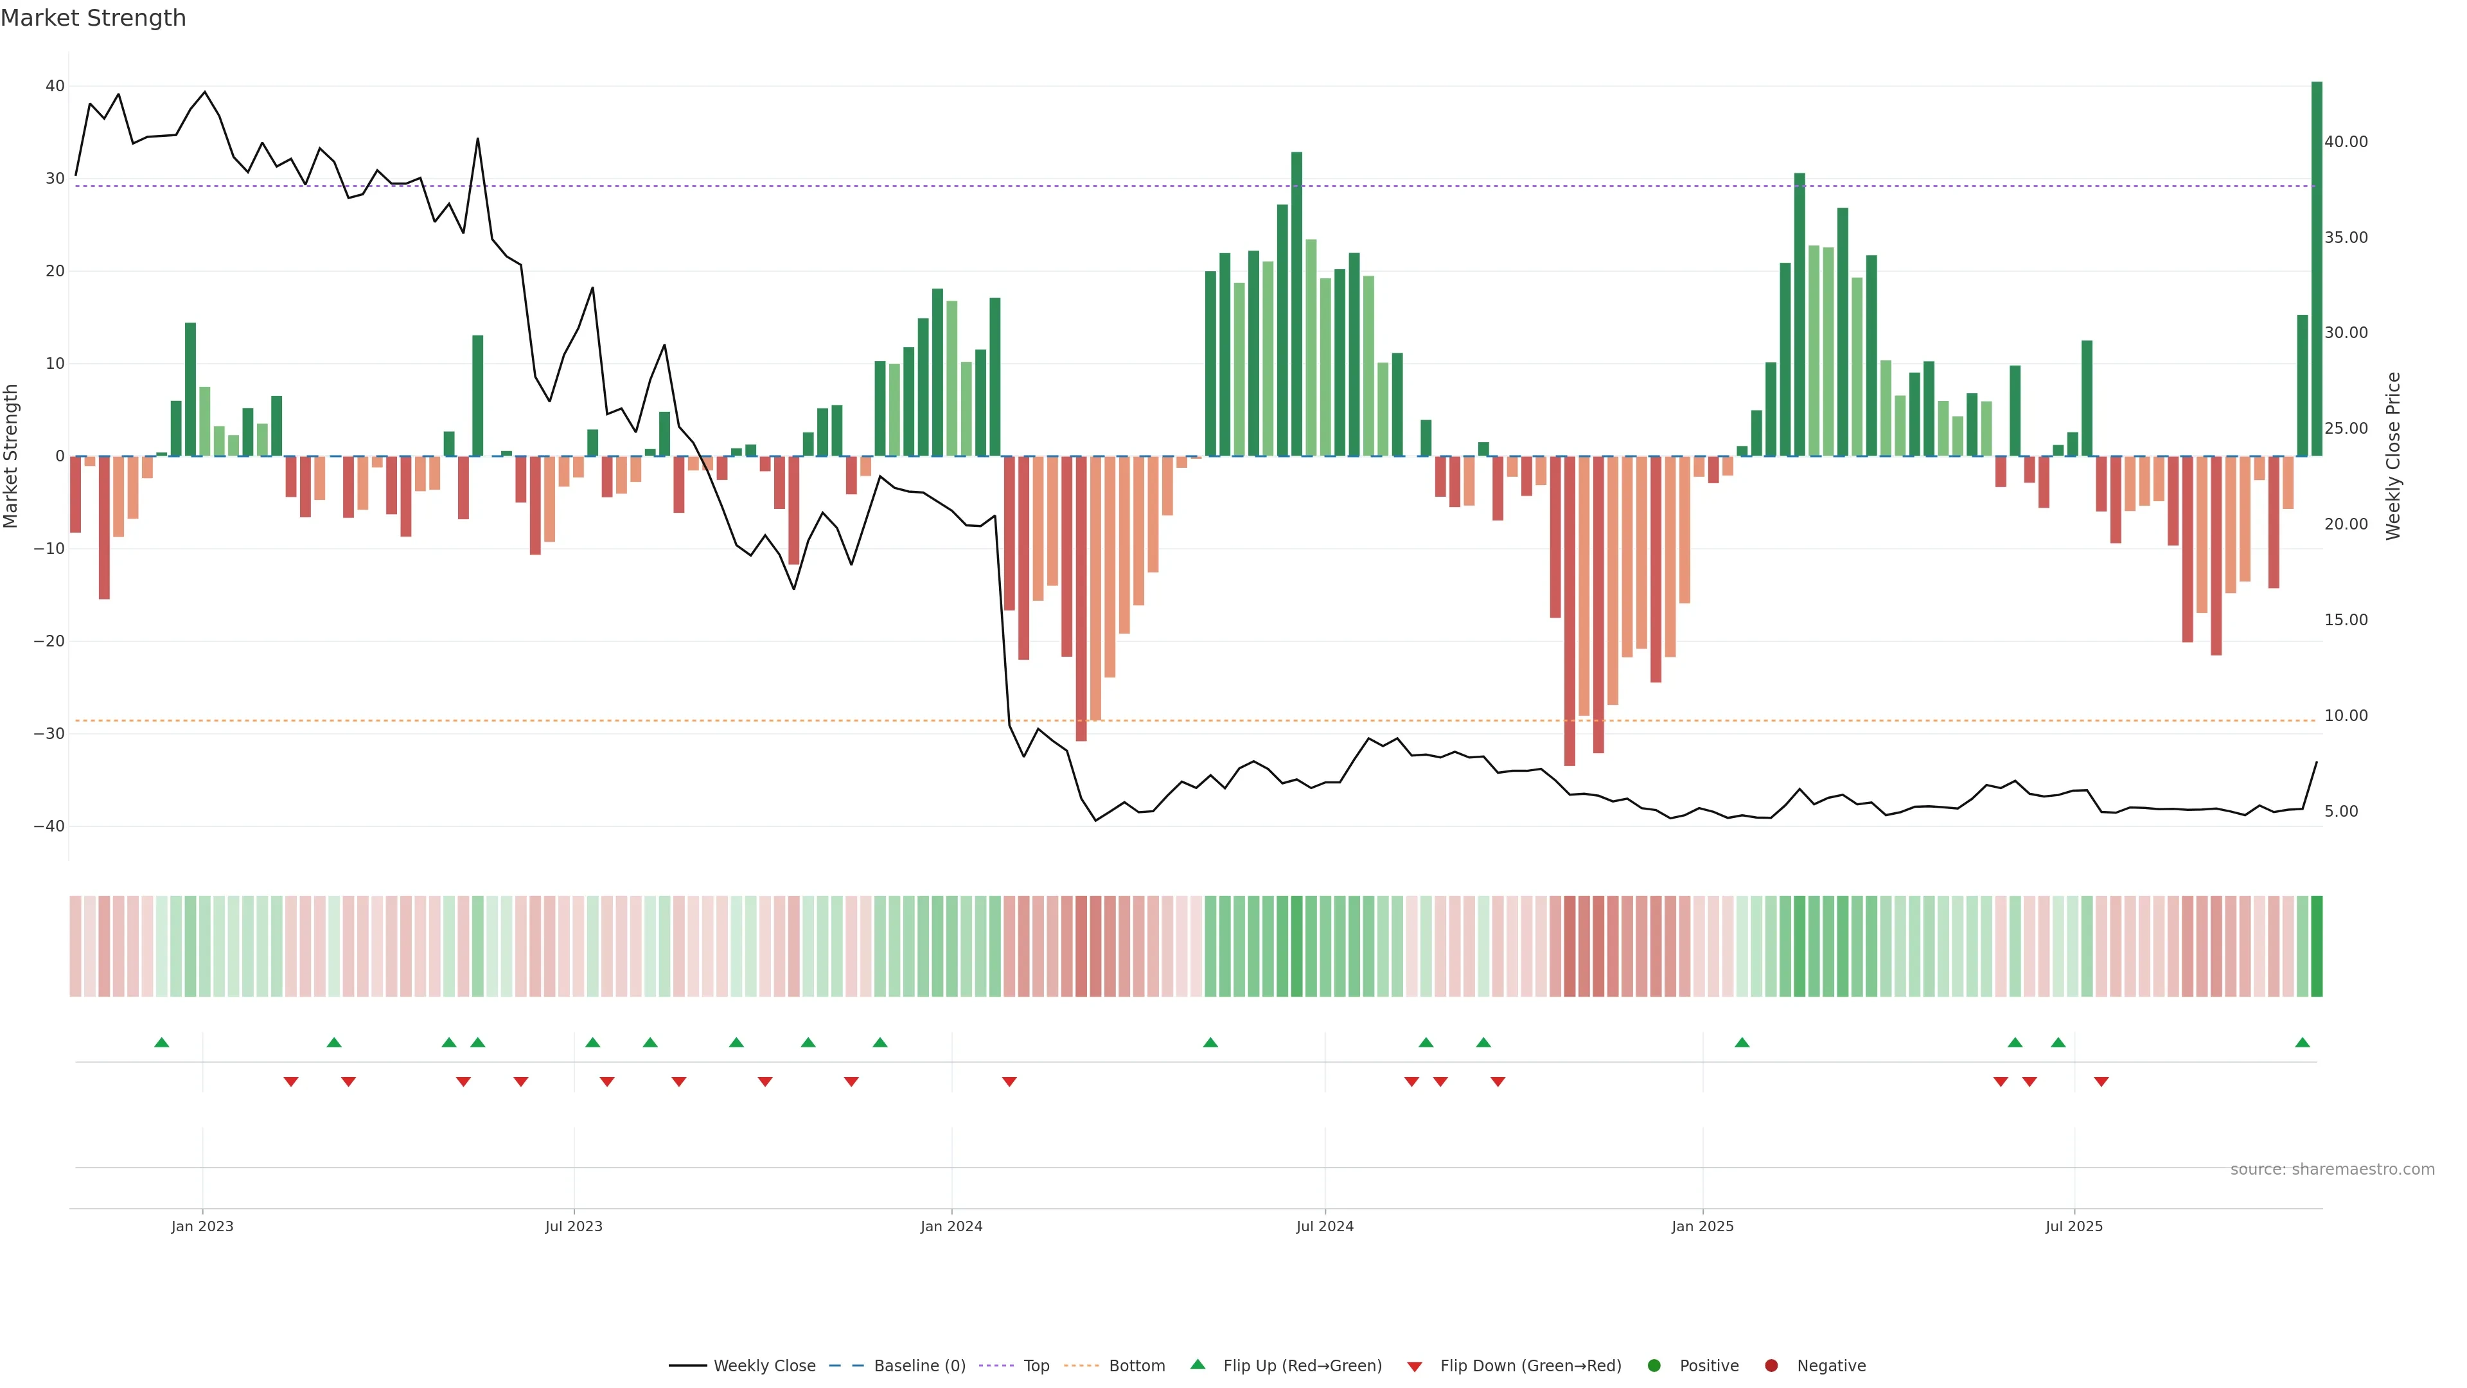Click the darkest green heatmap cell at right end
Image resolution: width=2467 pixels, height=1388 pixels.
[x=2317, y=947]
